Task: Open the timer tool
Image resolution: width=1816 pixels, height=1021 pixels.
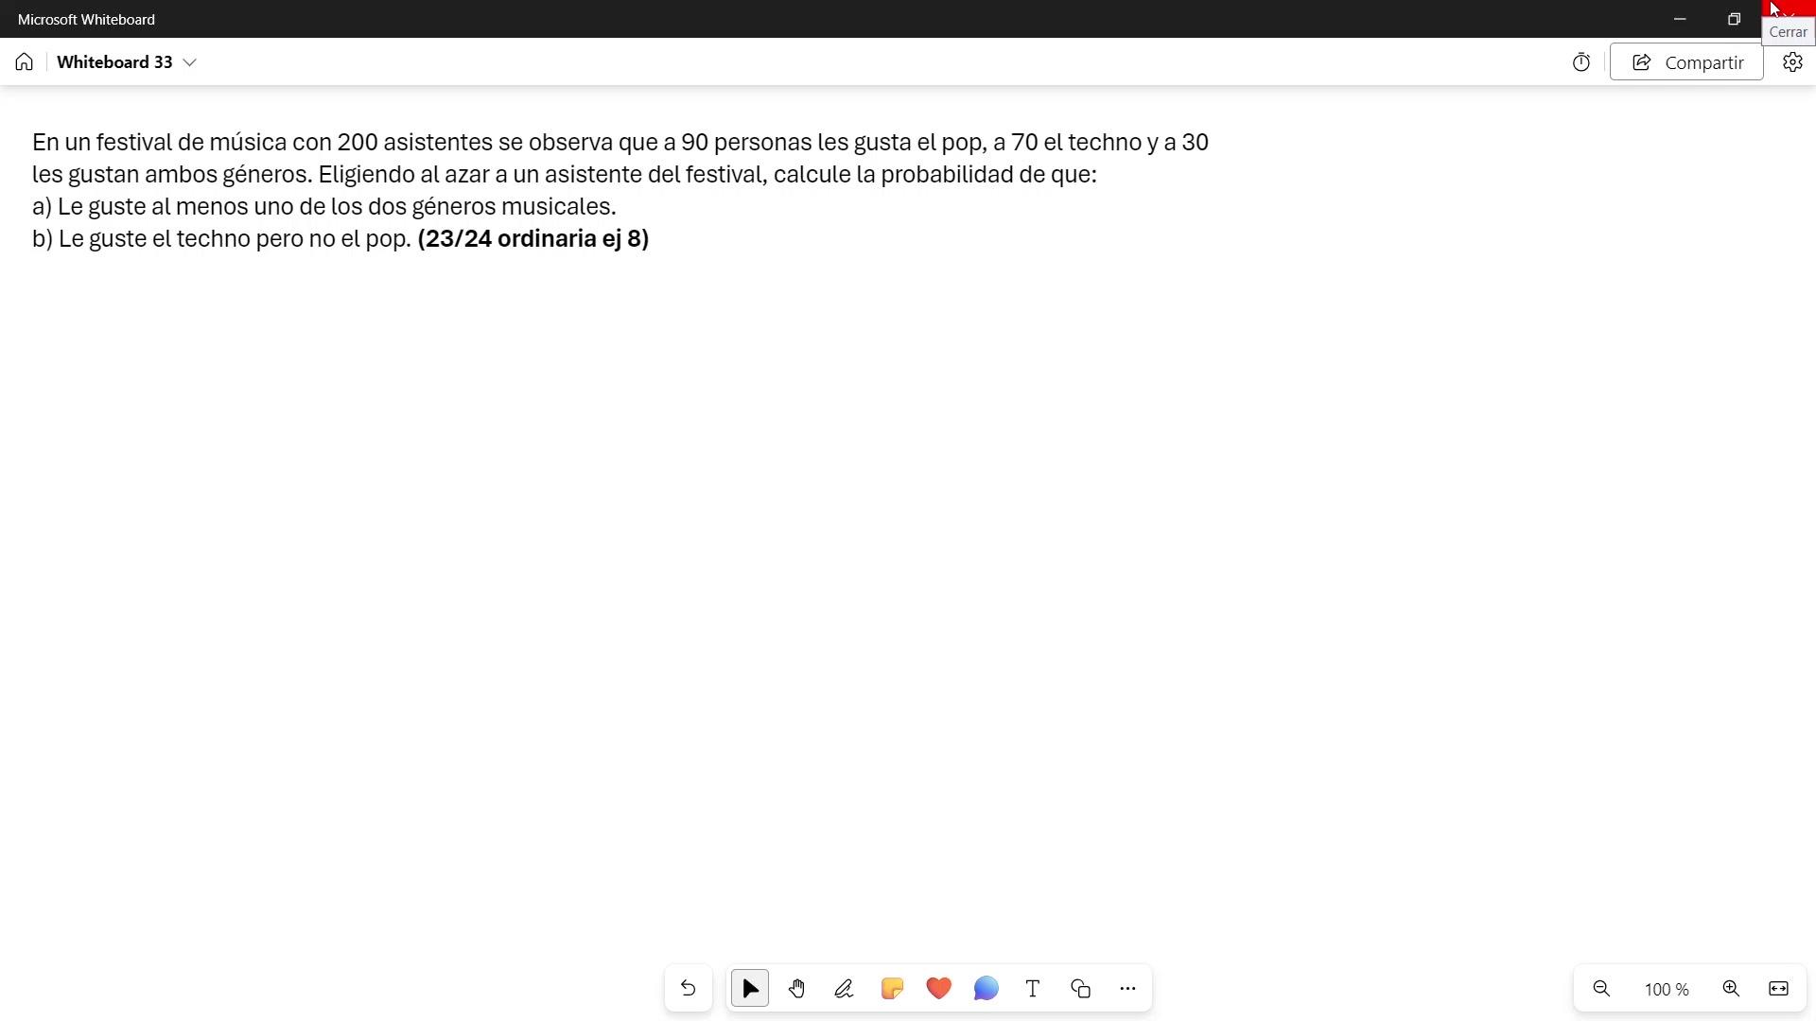Action: (x=1581, y=62)
